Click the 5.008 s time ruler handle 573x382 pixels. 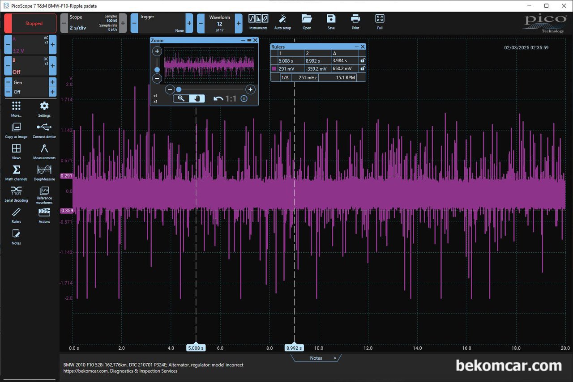coord(196,348)
